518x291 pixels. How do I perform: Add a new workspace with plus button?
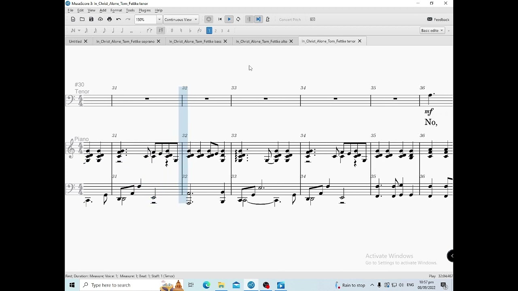point(448,31)
